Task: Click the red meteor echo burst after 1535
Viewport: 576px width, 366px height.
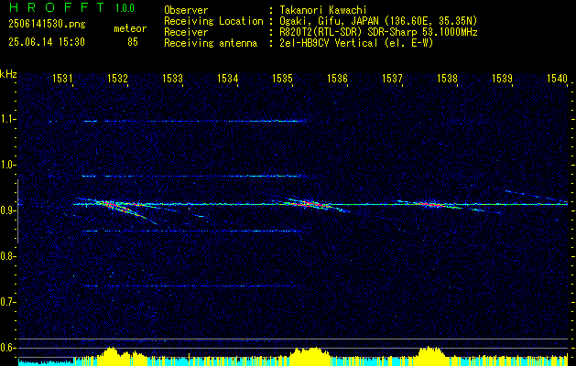Action: point(312,204)
